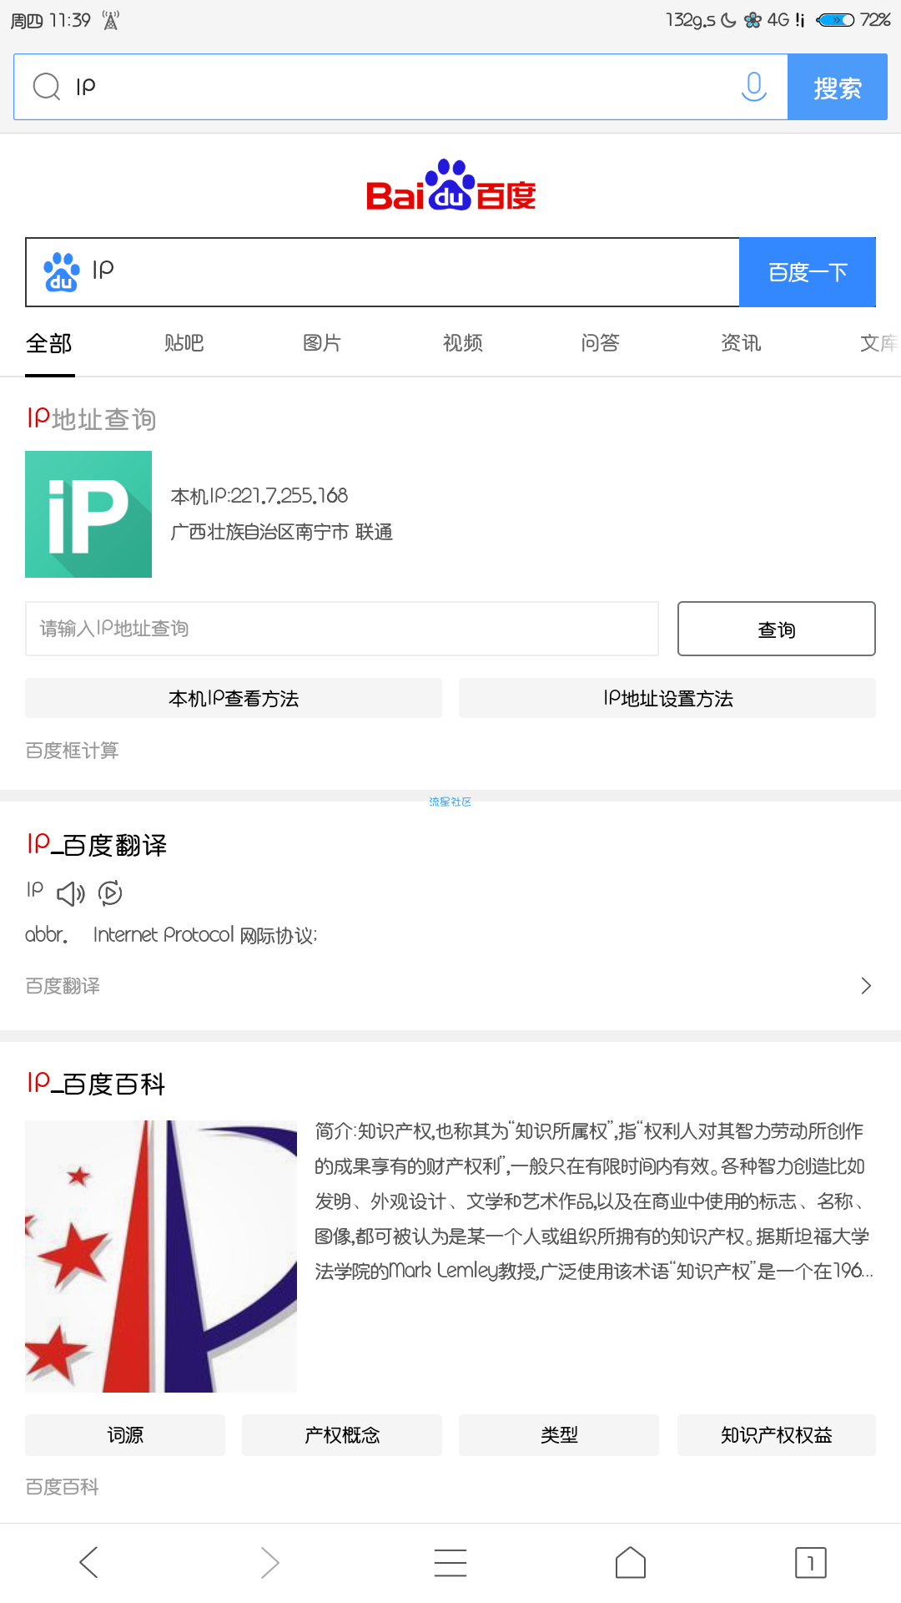This screenshot has height=1603, width=901.
Task: Tap the repeat-pronunciation circular play icon
Action: pos(110,893)
